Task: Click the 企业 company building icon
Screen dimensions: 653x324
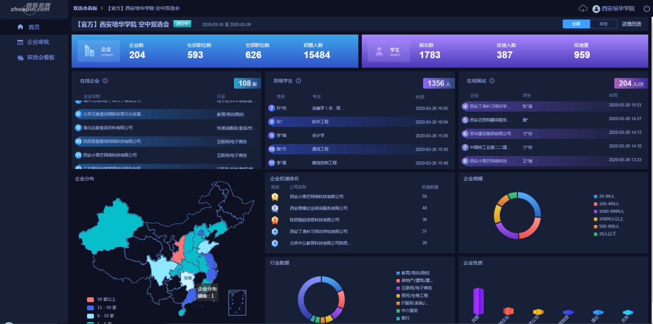Action: pyautogui.click(x=90, y=51)
